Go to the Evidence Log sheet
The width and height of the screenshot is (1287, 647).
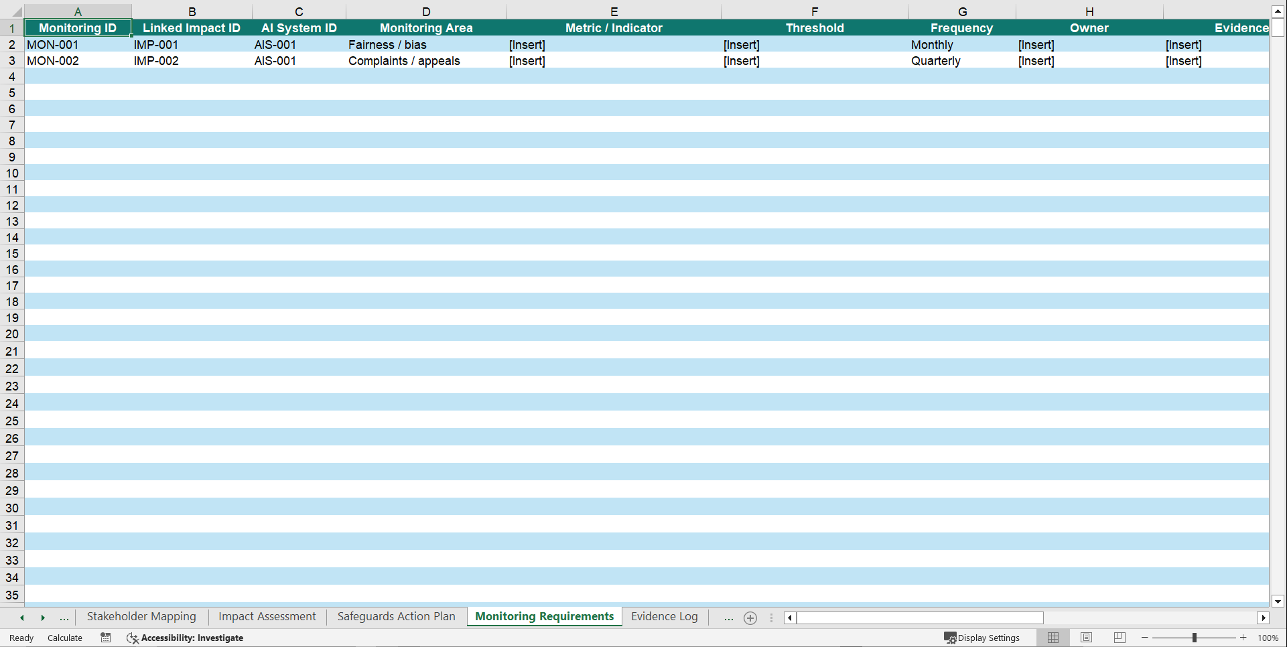click(x=664, y=616)
